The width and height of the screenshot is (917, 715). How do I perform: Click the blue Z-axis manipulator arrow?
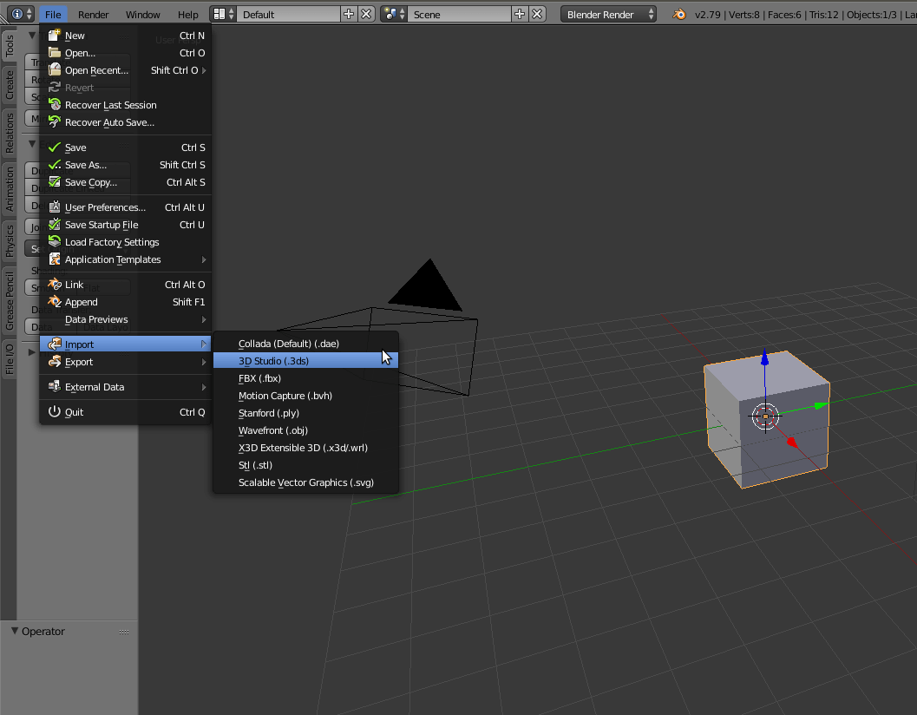tap(764, 357)
